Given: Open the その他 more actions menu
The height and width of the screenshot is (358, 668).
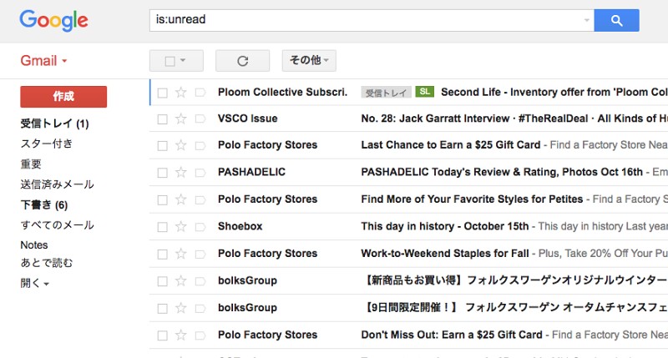Looking at the screenshot, I should tap(309, 60).
